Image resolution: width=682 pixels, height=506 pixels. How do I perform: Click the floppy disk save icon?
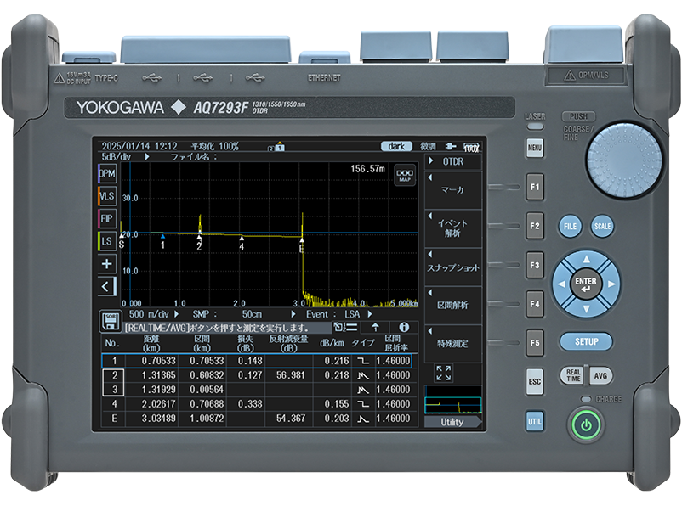111,321
